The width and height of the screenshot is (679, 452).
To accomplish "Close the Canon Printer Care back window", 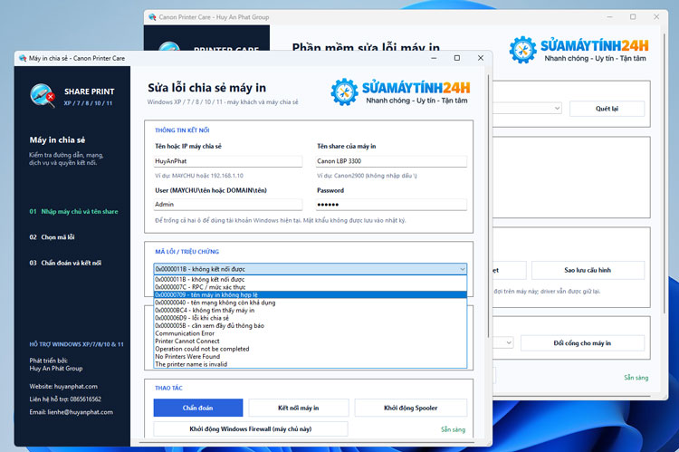I will (656, 17).
